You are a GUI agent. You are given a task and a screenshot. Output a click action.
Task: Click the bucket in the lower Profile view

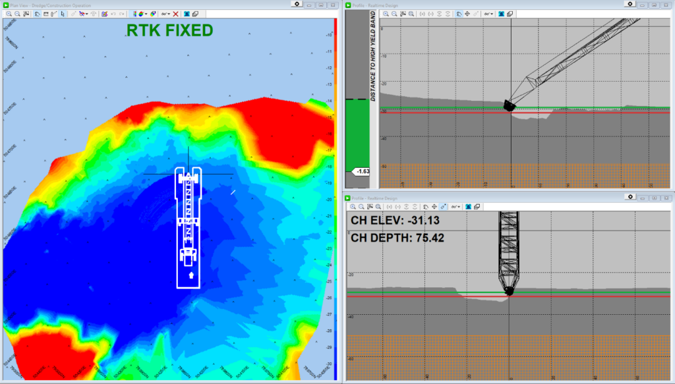click(510, 291)
